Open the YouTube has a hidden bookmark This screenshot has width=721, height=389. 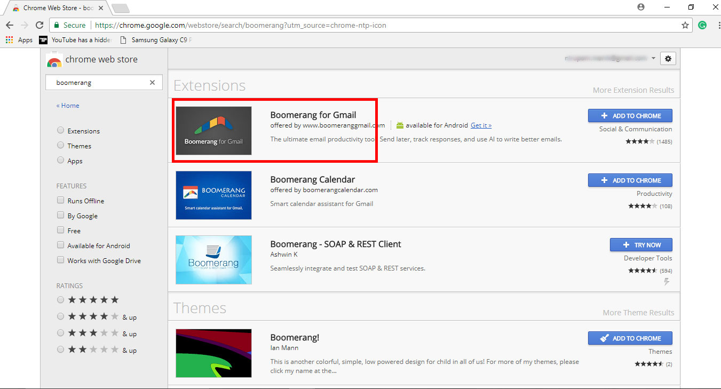pyautogui.click(x=75, y=40)
